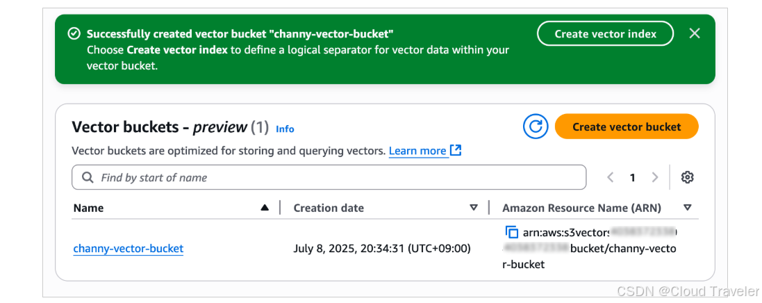The height and width of the screenshot is (303, 762).
Task: Click the orange Create vector bucket button
Action: [627, 127]
